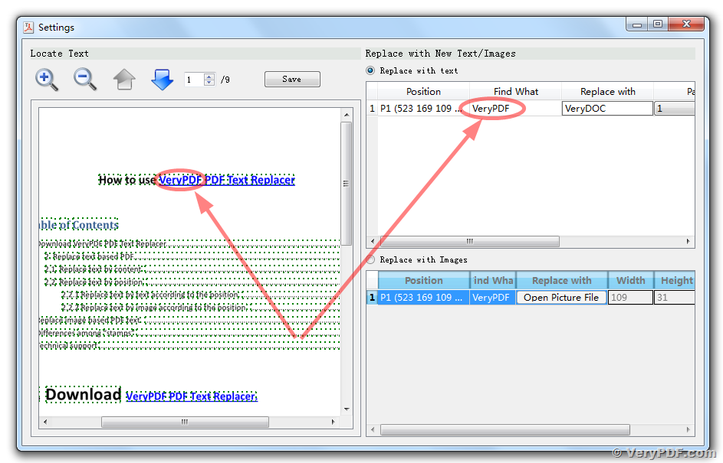
Task: Go to next page with down arrow
Action: pyautogui.click(x=162, y=79)
